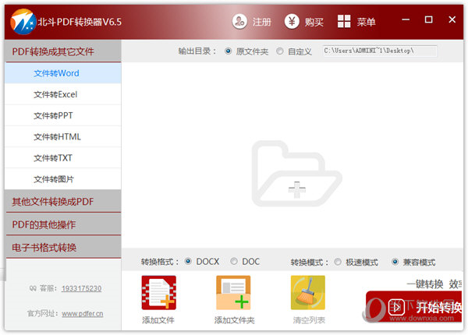Select 自定义 output directory option
The image size is (468, 335).
tap(280, 51)
